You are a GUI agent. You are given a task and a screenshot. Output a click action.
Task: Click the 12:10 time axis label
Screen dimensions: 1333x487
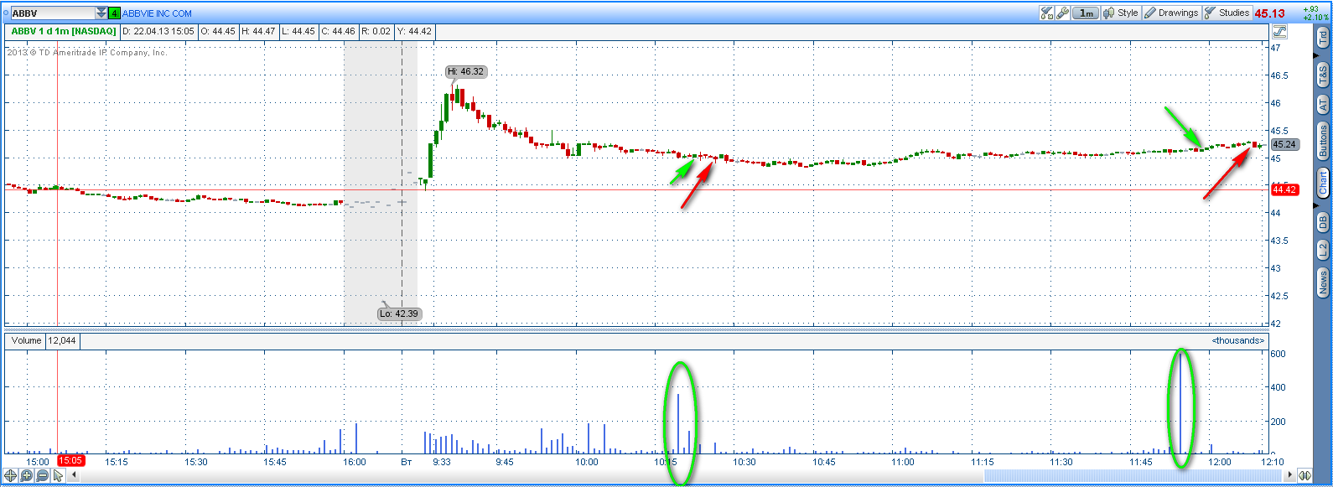click(x=1272, y=462)
